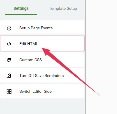This screenshot has height=114, width=117.
Task: Click the CSS3 shield icon
Action: coord(9,60)
